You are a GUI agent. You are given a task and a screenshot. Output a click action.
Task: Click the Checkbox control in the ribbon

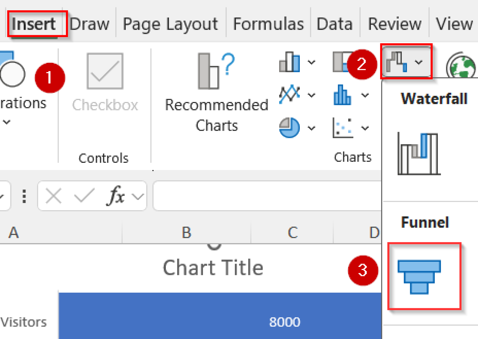[105, 72]
